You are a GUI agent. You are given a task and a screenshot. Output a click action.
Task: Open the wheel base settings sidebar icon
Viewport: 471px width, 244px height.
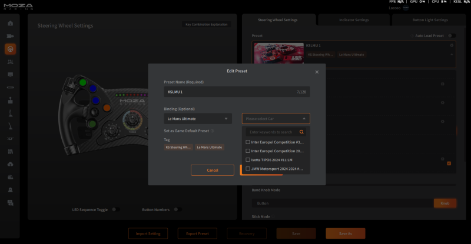coord(10,36)
